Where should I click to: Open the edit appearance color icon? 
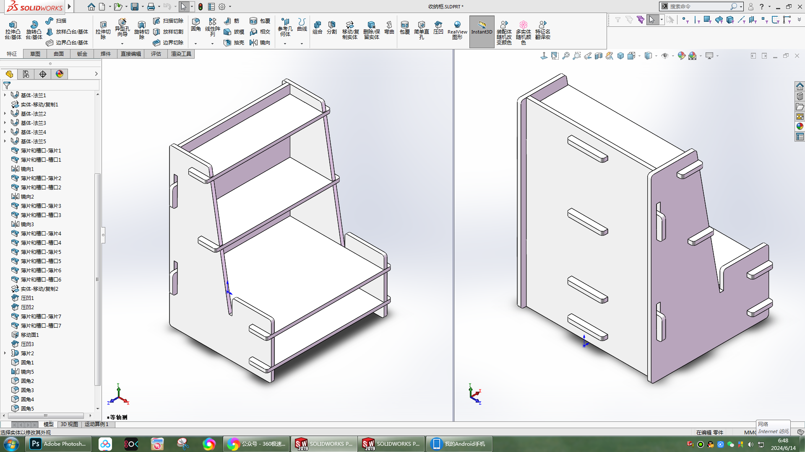point(682,56)
